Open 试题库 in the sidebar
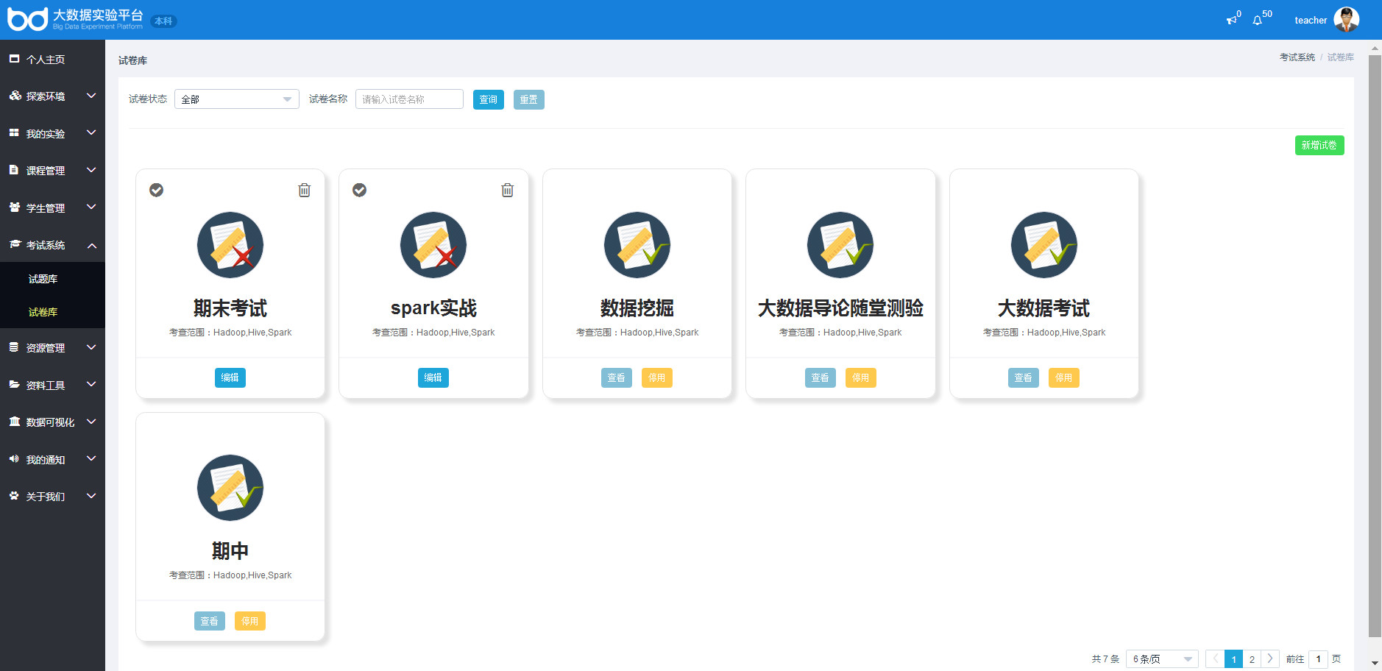 [x=43, y=279]
